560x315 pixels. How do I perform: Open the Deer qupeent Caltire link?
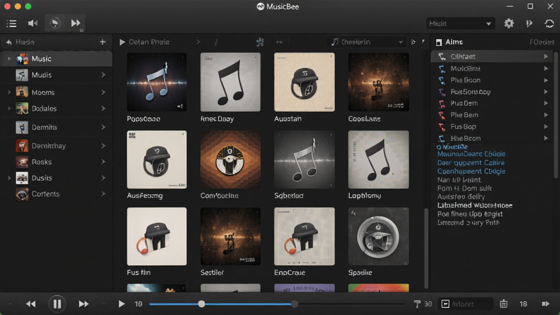tap(471, 163)
